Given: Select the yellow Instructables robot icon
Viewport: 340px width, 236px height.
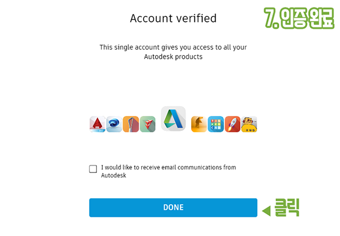Looking at the screenshot, I should coord(249,124).
